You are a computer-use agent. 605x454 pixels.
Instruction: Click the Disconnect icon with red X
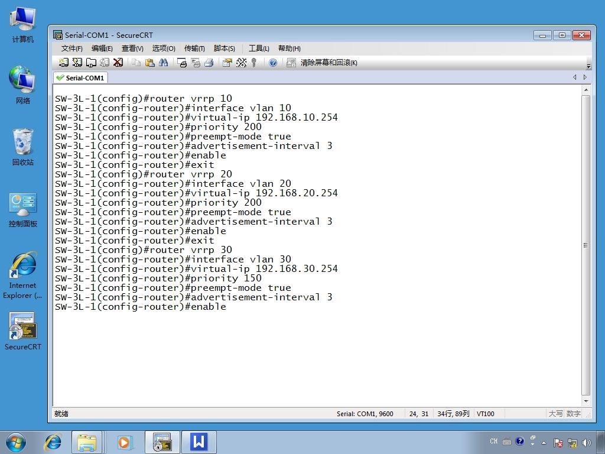tap(118, 63)
